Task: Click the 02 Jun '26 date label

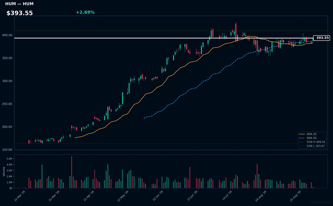Action: tap(158, 195)
